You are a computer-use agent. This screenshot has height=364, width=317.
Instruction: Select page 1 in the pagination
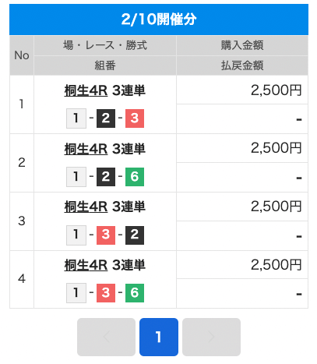coord(159,337)
